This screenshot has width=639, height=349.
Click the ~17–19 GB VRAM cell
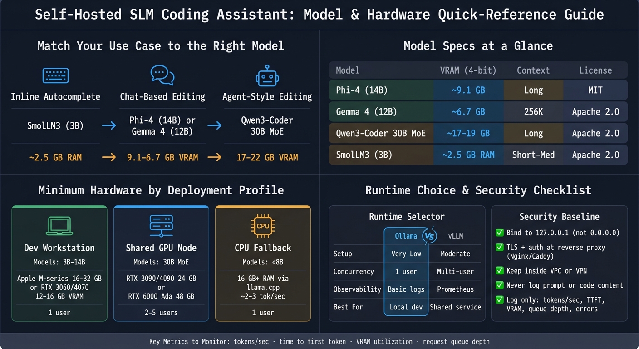click(468, 133)
